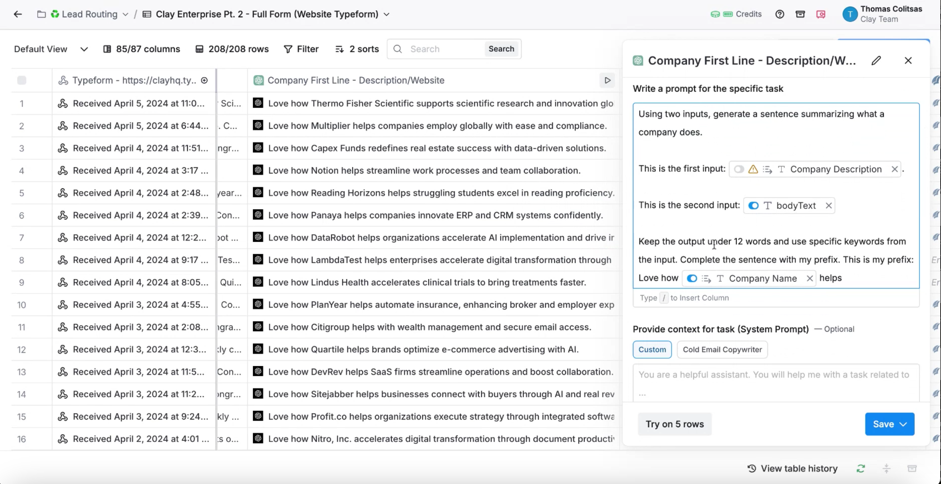This screenshot has width=941, height=484.
Task: Open the Default View dropdown
Action: tap(51, 49)
